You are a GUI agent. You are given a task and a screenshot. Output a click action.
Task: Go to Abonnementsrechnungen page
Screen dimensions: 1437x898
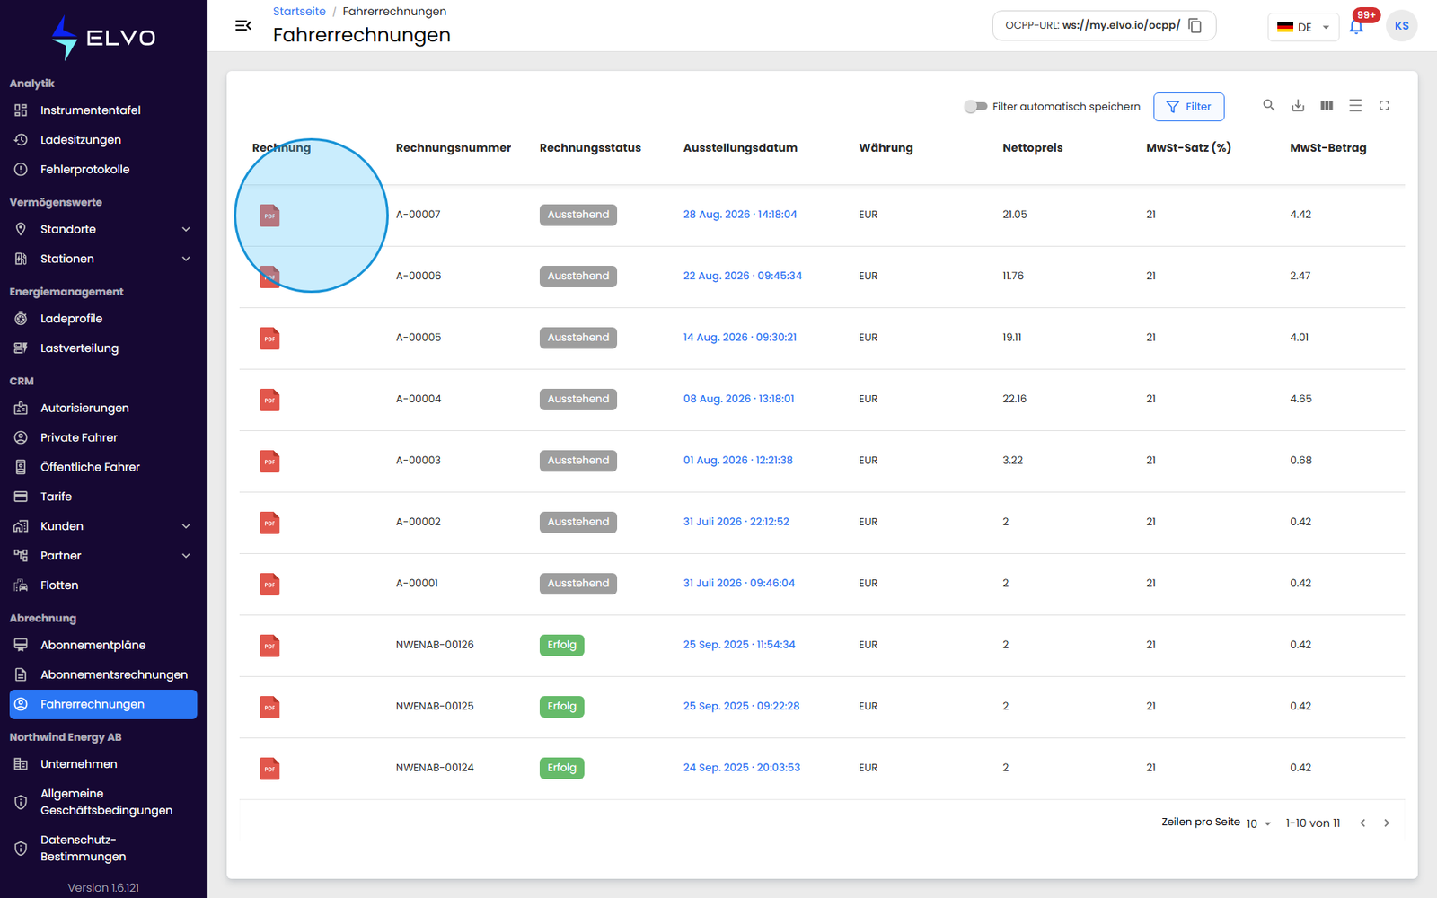(x=103, y=674)
